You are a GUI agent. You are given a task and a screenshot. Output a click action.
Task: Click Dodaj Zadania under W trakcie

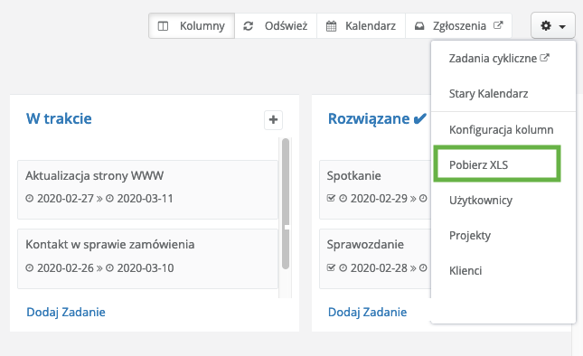(x=66, y=312)
